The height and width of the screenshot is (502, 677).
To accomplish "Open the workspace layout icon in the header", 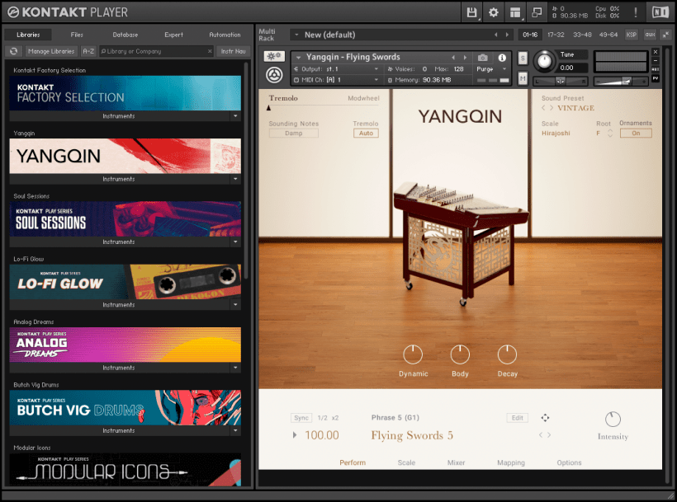I will coord(516,12).
